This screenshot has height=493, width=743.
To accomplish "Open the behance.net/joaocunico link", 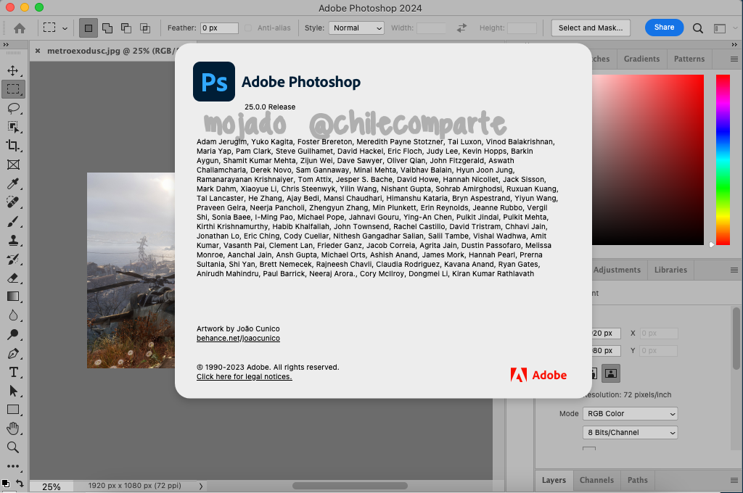I will [238, 338].
